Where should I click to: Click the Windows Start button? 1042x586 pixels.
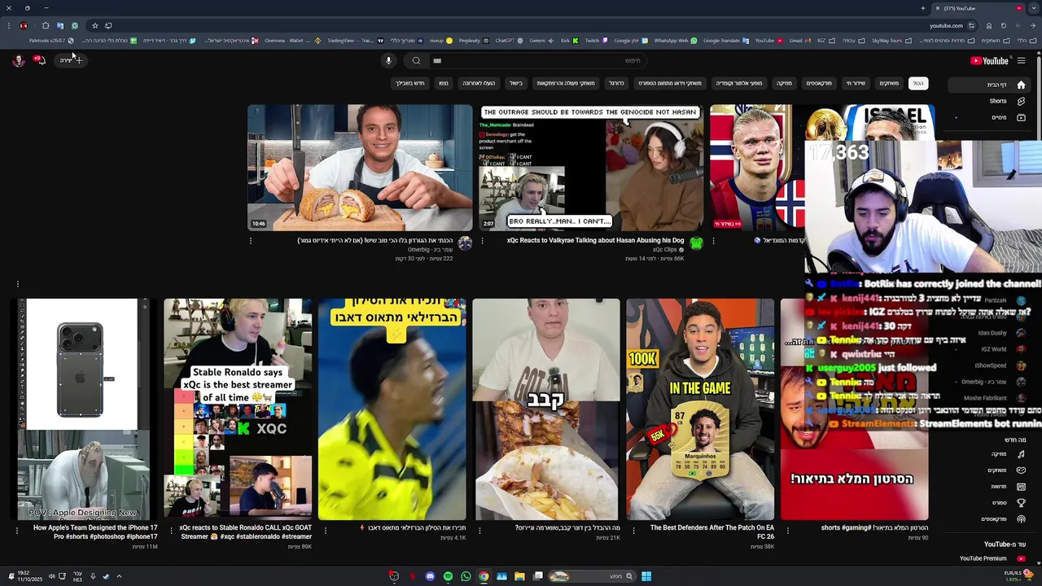[646, 576]
